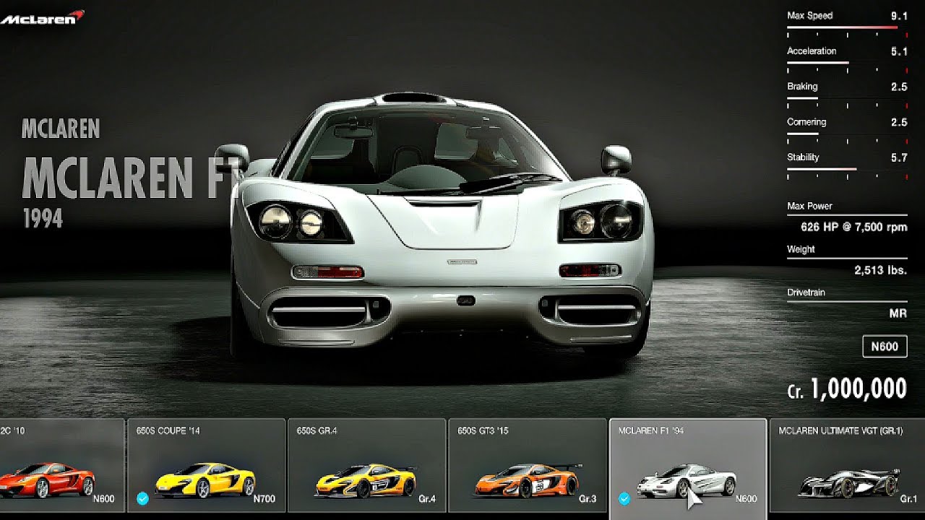Click the MR drivetrain value
Viewport: 925px width, 520px height.
coord(898,313)
